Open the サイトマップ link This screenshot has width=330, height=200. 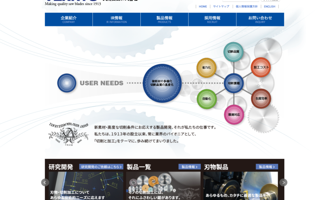point(221,7)
